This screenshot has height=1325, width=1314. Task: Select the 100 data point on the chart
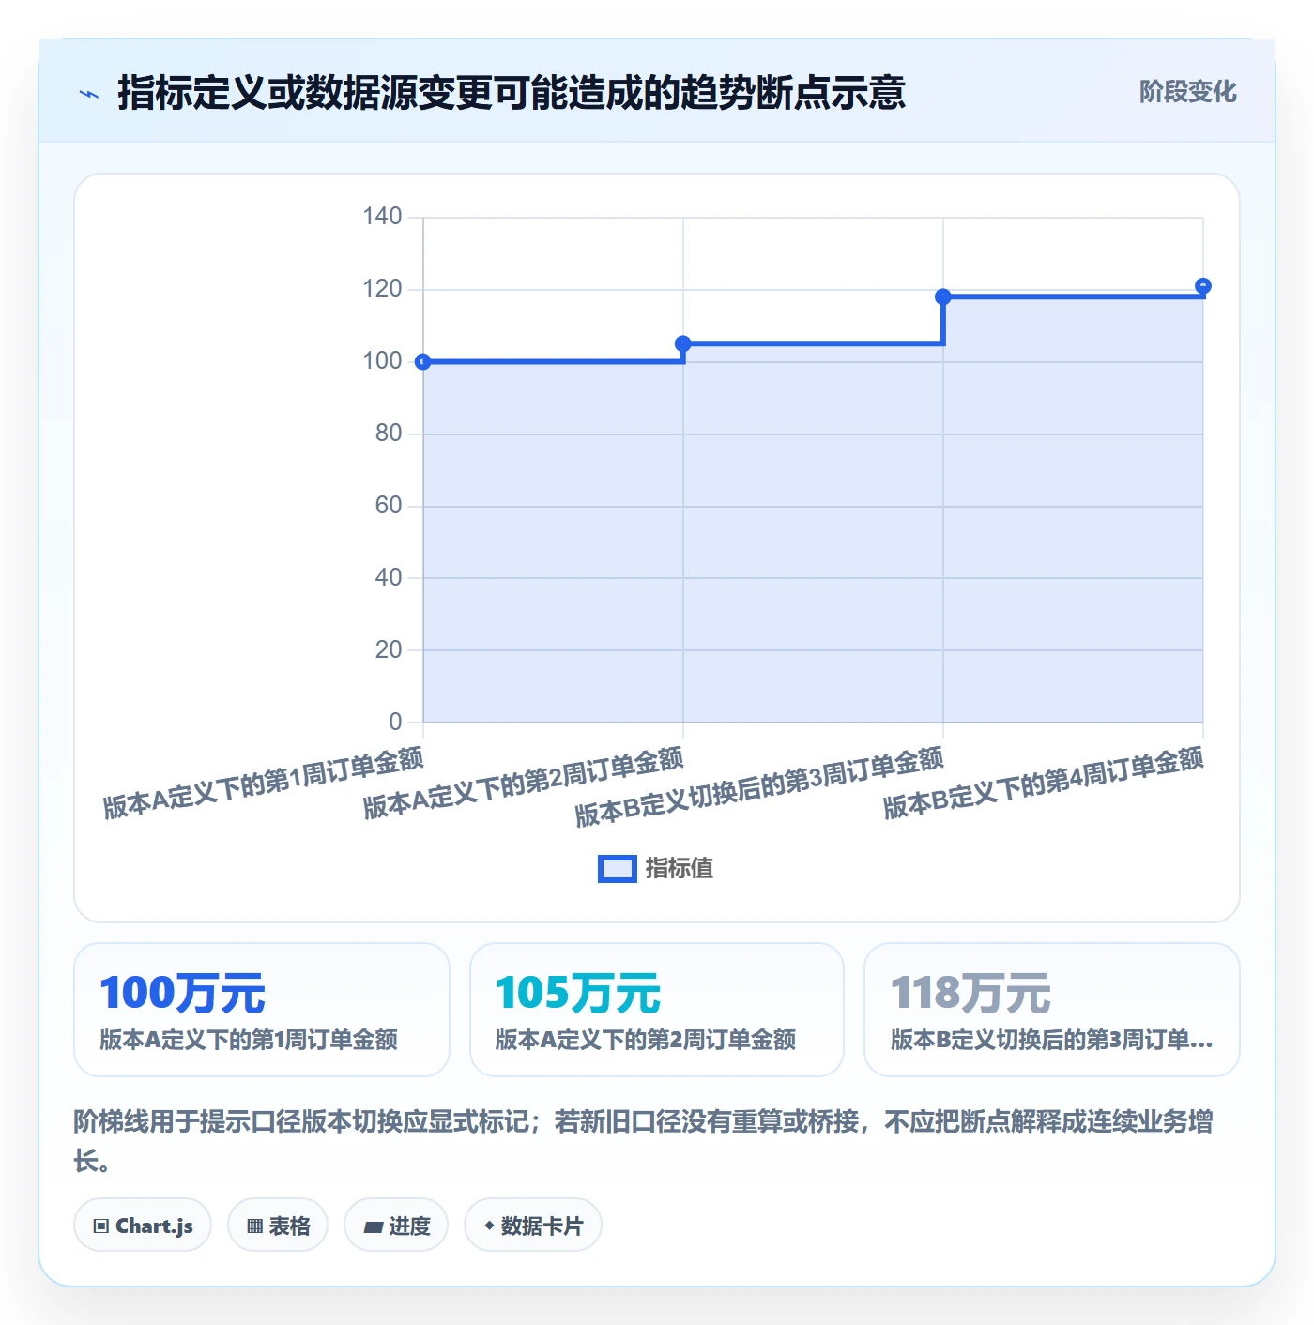coord(423,361)
